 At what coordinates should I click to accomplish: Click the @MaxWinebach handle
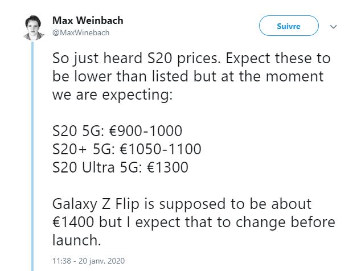pyautogui.click(x=81, y=32)
